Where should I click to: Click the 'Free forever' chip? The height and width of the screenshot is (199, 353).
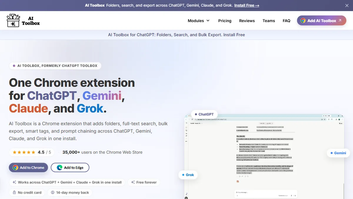pos(144,182)
